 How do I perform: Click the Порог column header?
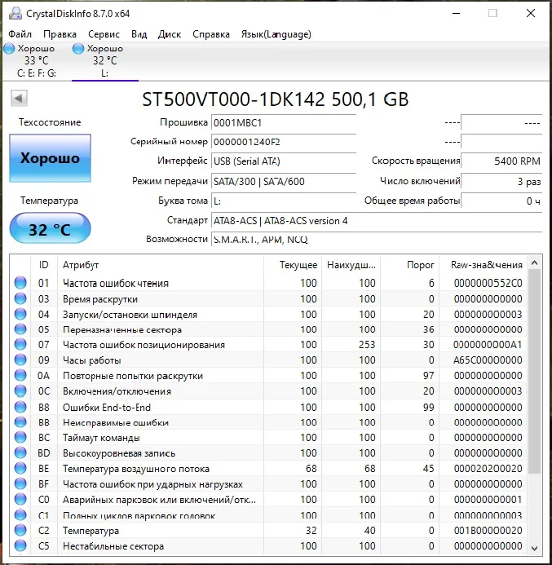tap(409, 265)
